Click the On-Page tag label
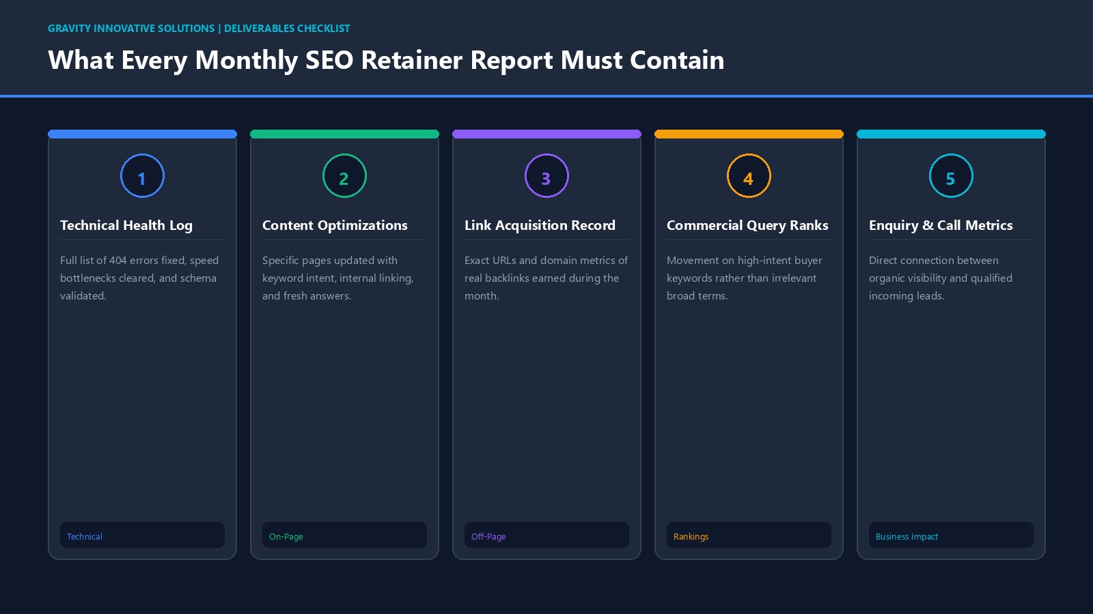The width and height of the screenshot is (1093, 614). [x=344, y=536]
